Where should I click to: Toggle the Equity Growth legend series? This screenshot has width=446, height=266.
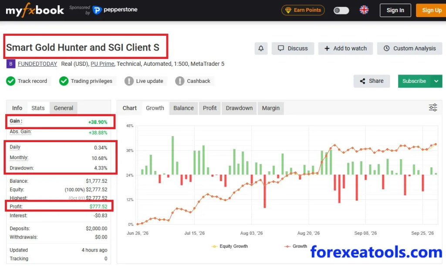[x=230, y=246]
